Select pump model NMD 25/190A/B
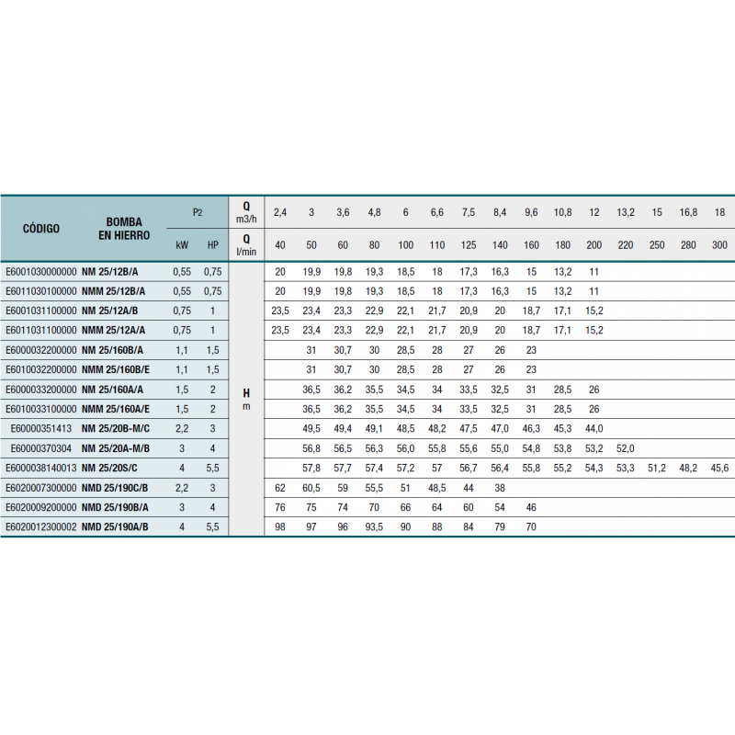 127,526
